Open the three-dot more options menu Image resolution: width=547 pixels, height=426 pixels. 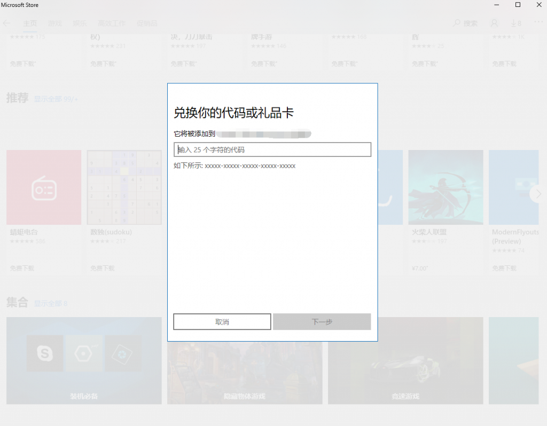click(538, 22)
